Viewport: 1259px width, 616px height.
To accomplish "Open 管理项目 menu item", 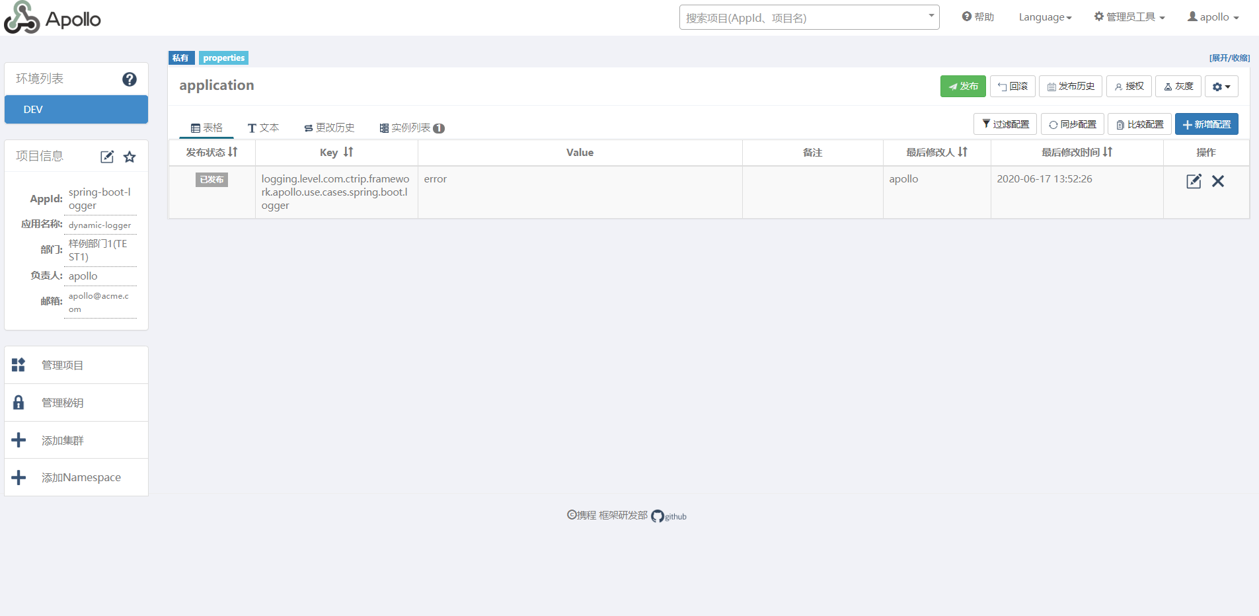I will click(x=76, y=365).
